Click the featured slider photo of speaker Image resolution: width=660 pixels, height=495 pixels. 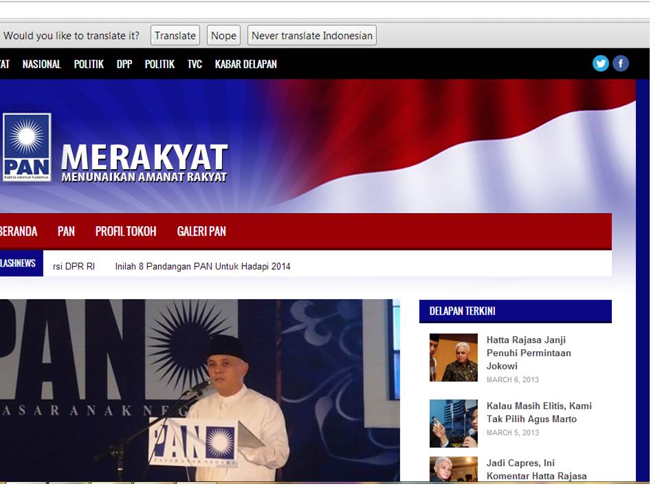(x=199, y=390)
